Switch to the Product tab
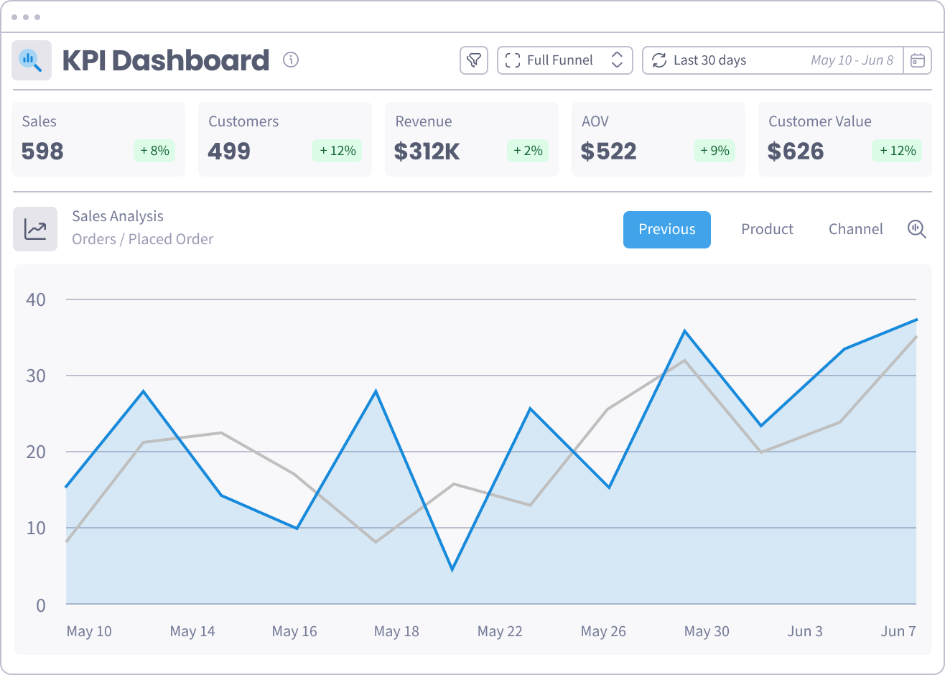945x675 pixels. click(x=767, y=229)
